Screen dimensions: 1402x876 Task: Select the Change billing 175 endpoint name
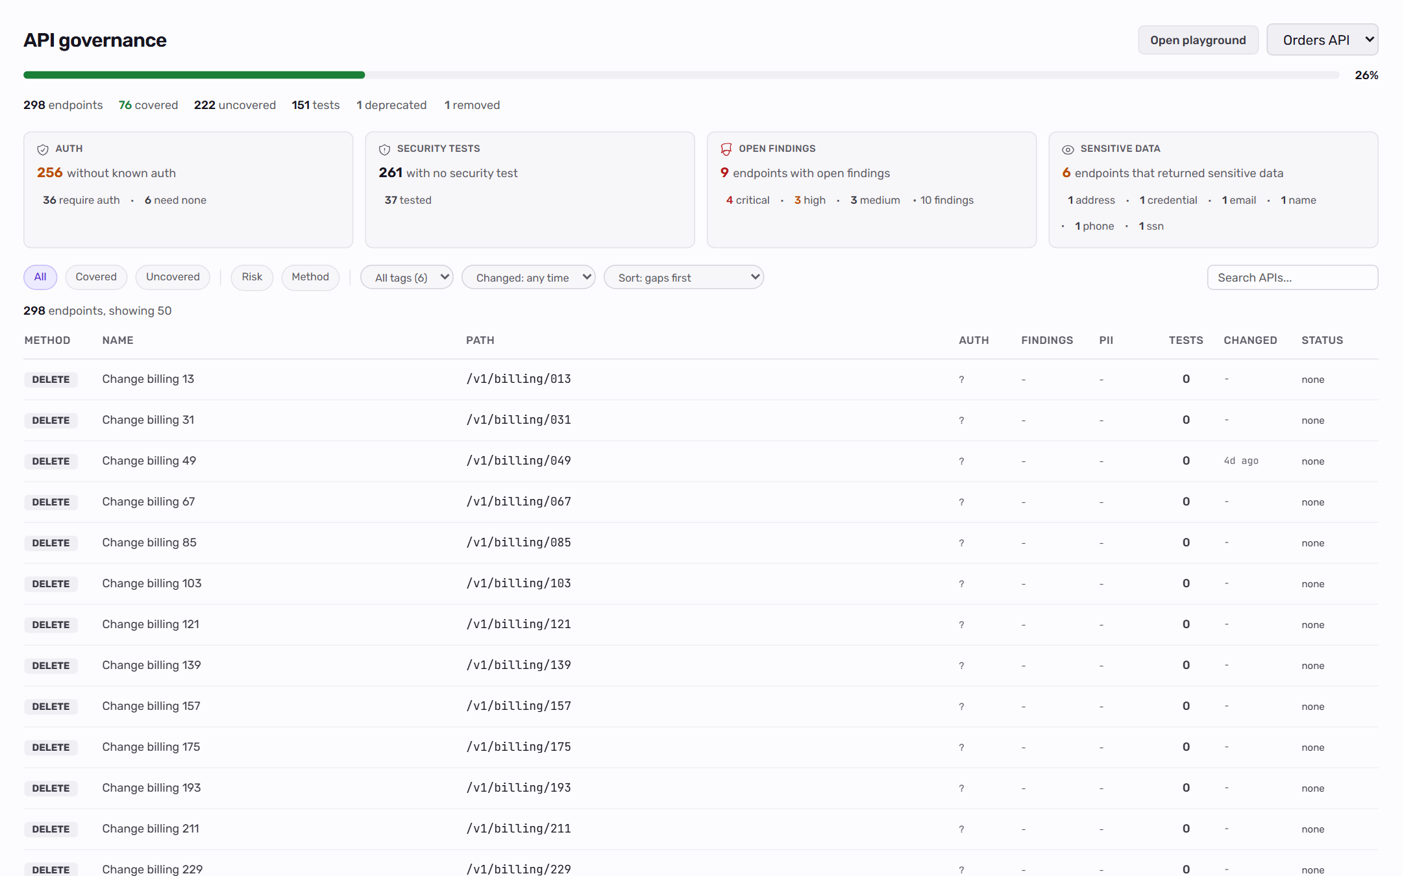coord(151,747)
